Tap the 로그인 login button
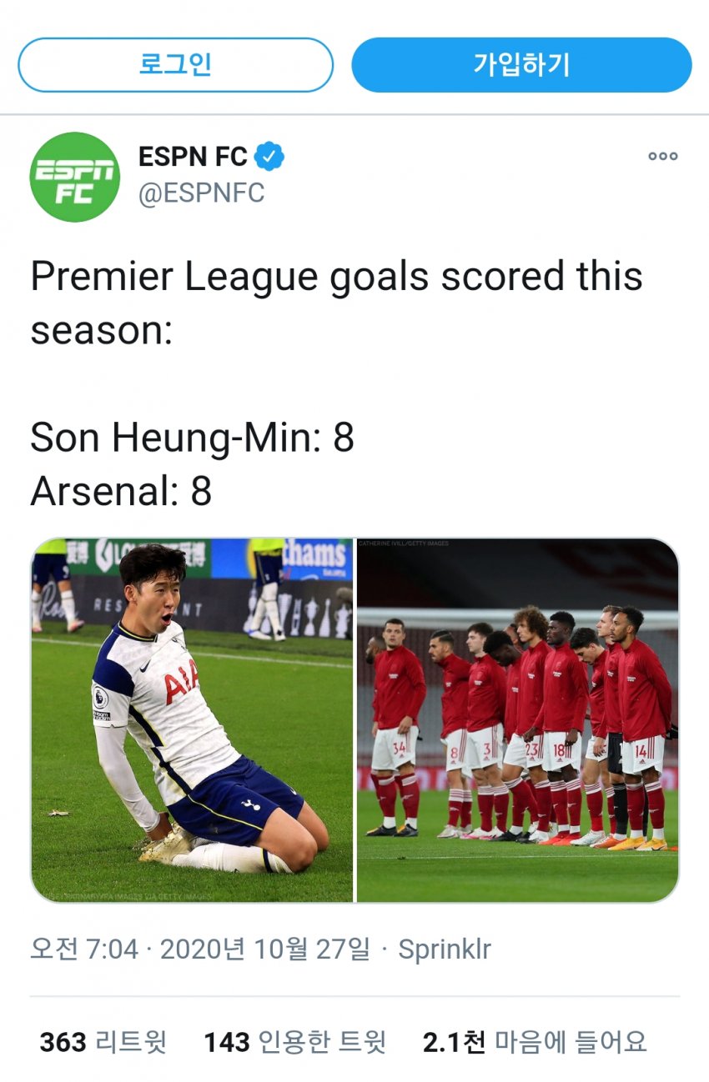 [x=175, y=65]
